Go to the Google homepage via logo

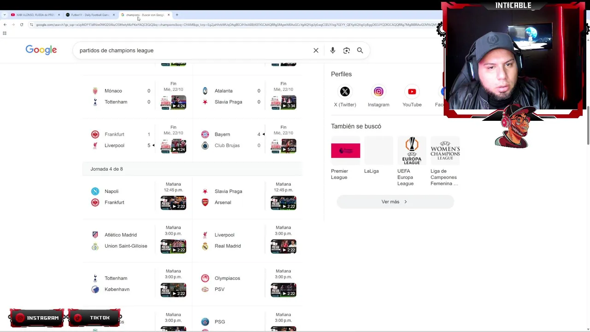click(41, 50)
